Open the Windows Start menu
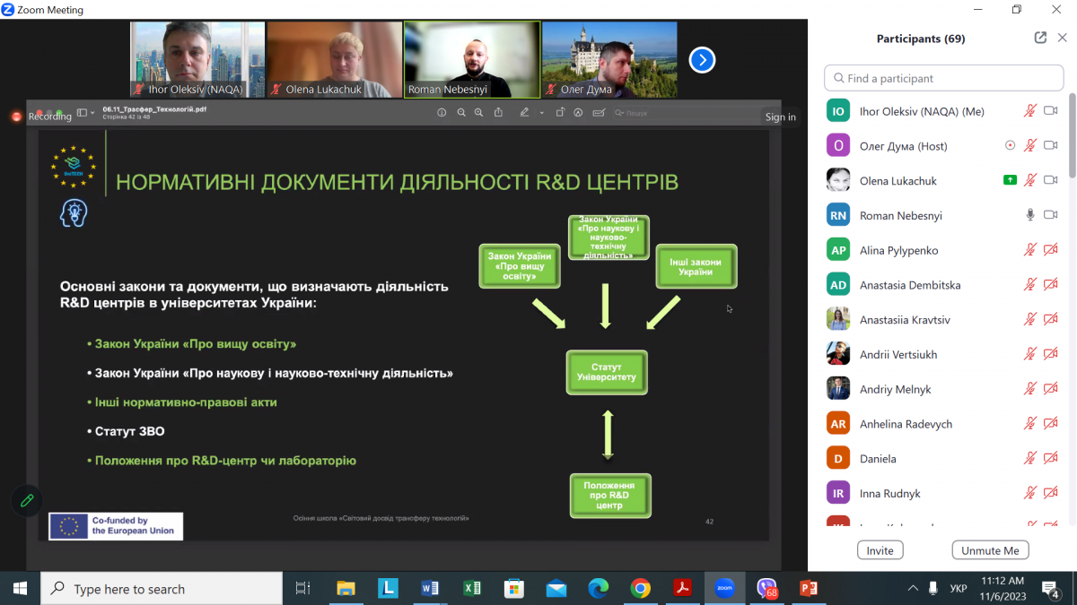 pos(18,589)
